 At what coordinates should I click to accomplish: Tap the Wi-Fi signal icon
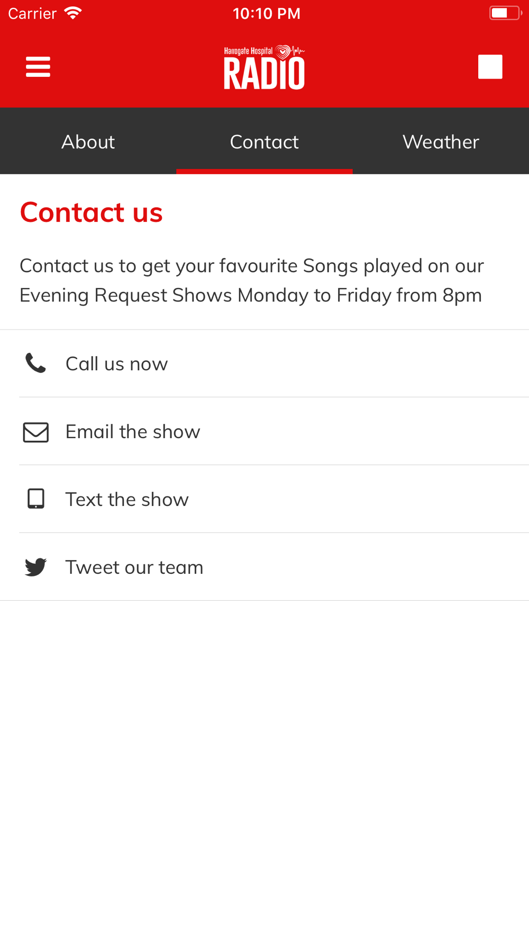click(73, 13)
